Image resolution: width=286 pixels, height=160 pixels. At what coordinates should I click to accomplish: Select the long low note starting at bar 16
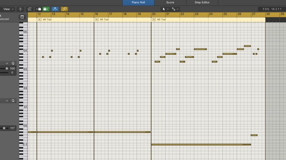(123, 132)
